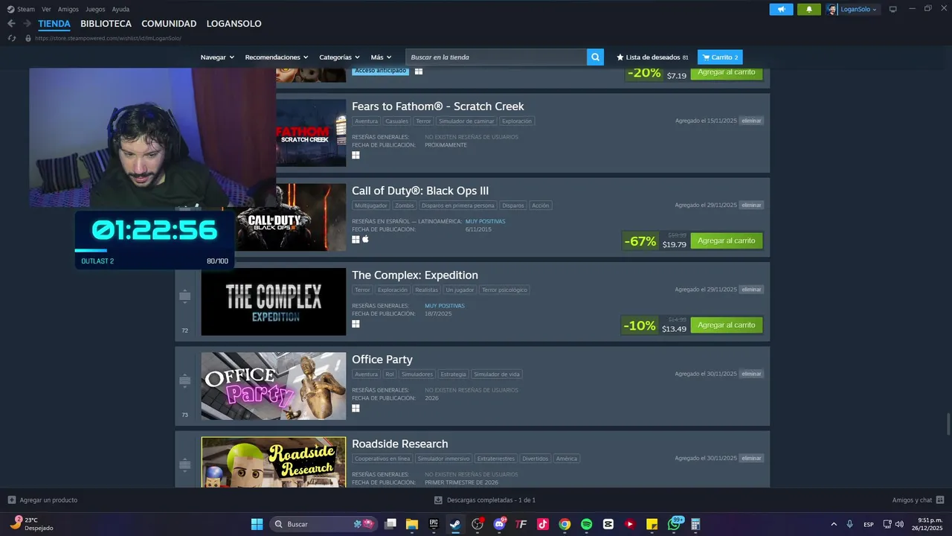Add The Complex: Expedition to cart
The width and height of the screenshot is (952, 536).
pyautogui.click(x=726, y=325)
